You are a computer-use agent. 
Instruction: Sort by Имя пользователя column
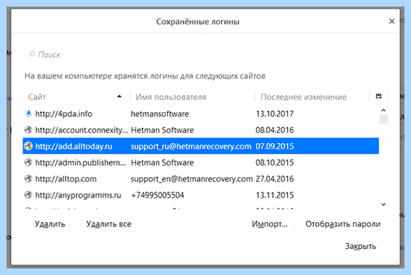192,97
